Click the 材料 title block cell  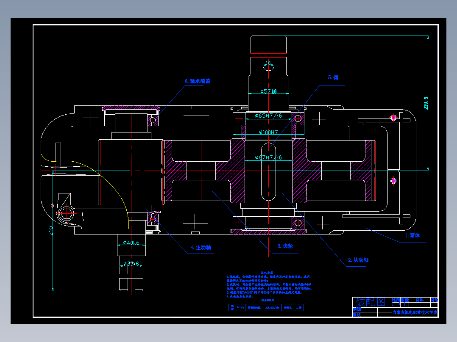pos(420,300)
